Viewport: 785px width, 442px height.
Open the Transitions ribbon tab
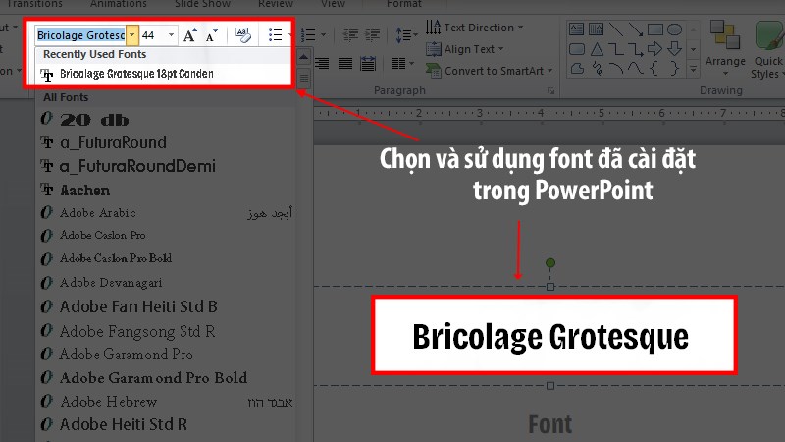pyautogui.click(x=34, y=4)
